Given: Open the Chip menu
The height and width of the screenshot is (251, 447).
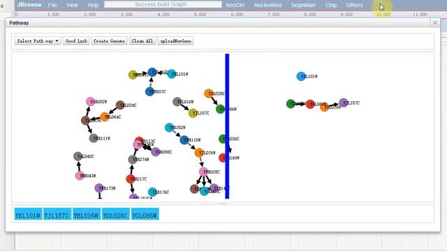Looking at the screenshot, I should pos(330,5).
